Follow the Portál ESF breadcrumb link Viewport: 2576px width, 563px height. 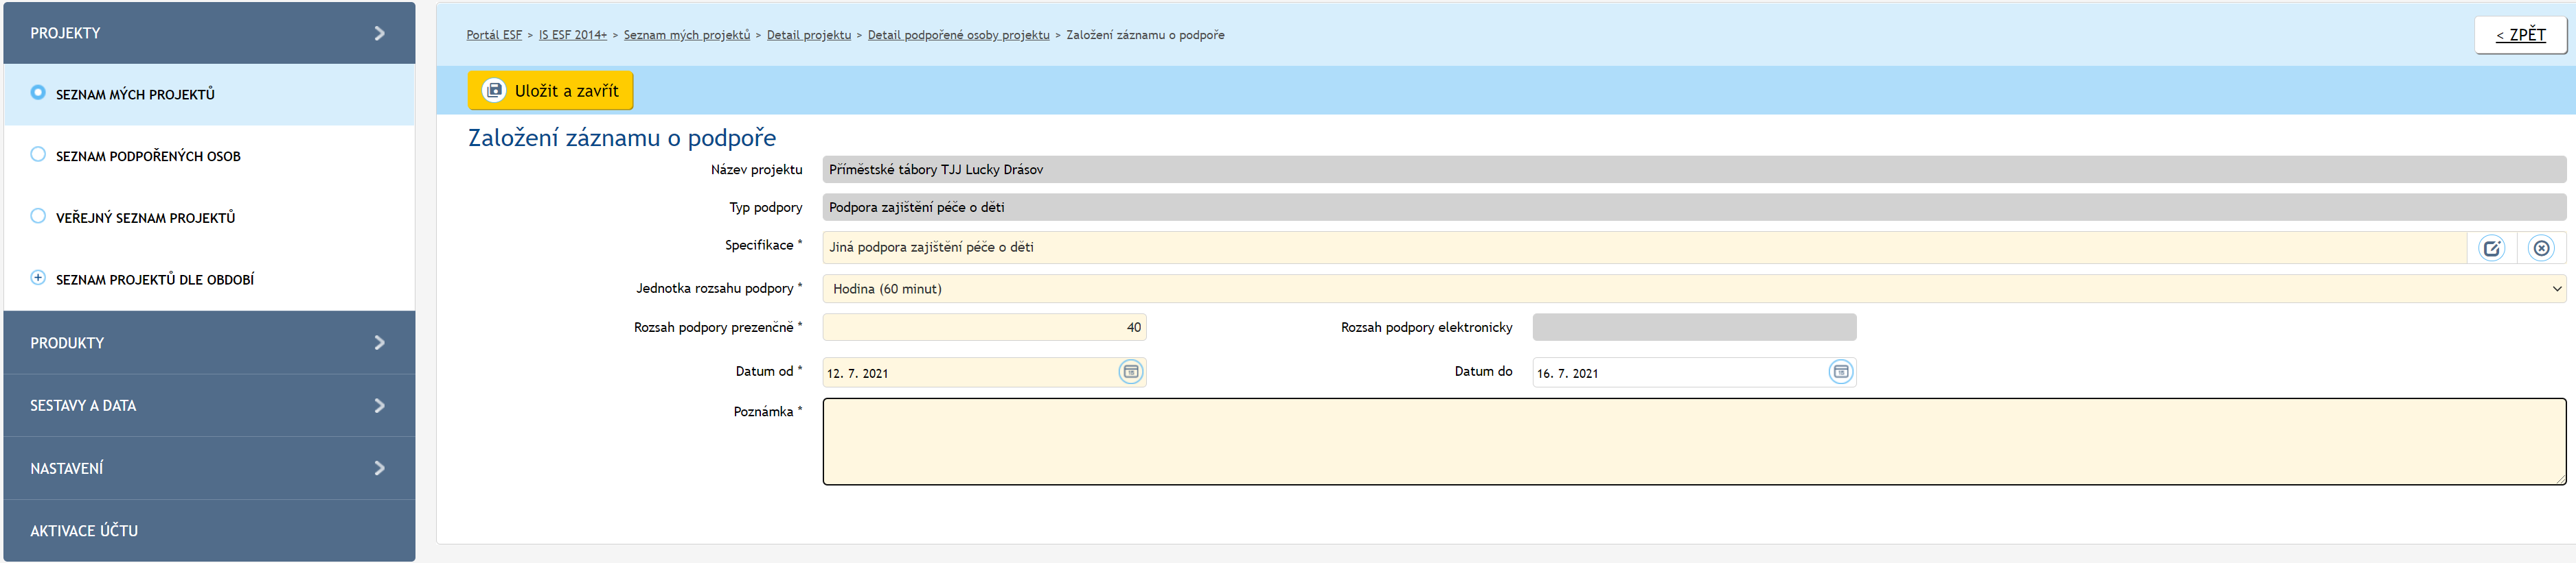(494, 35)
